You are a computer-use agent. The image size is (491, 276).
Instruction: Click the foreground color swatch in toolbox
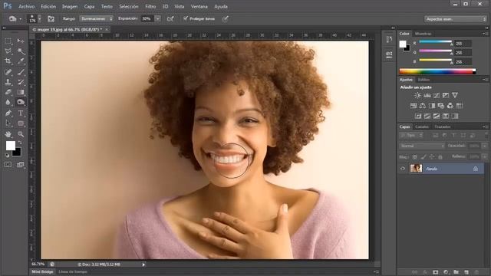[10, 146]
